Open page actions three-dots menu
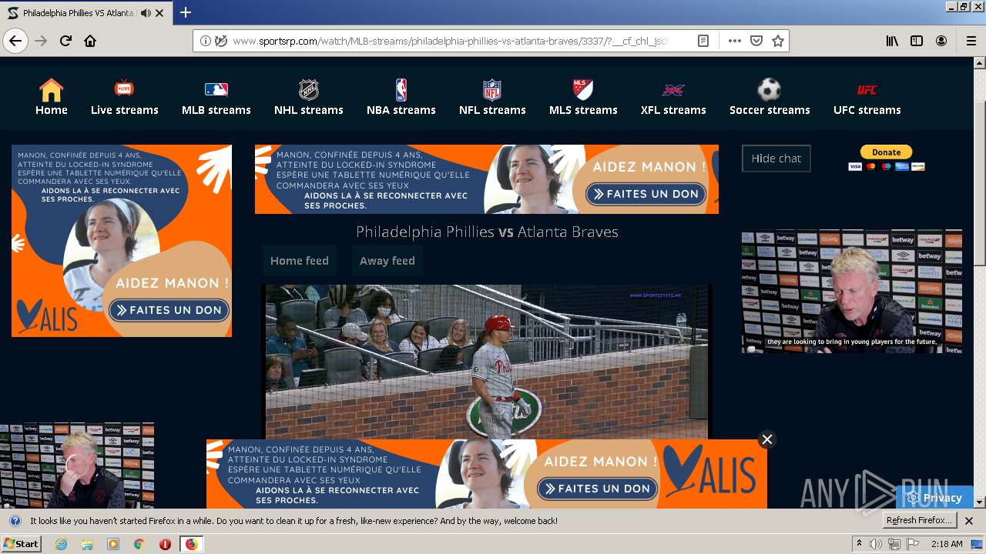Viewport: 986px width, 554px height. (734, 41)
